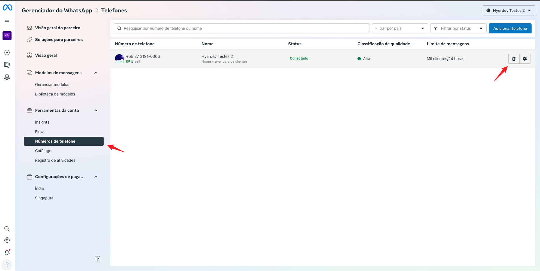
Task: Click the phone number profile avatar
Action: point(119,59)
